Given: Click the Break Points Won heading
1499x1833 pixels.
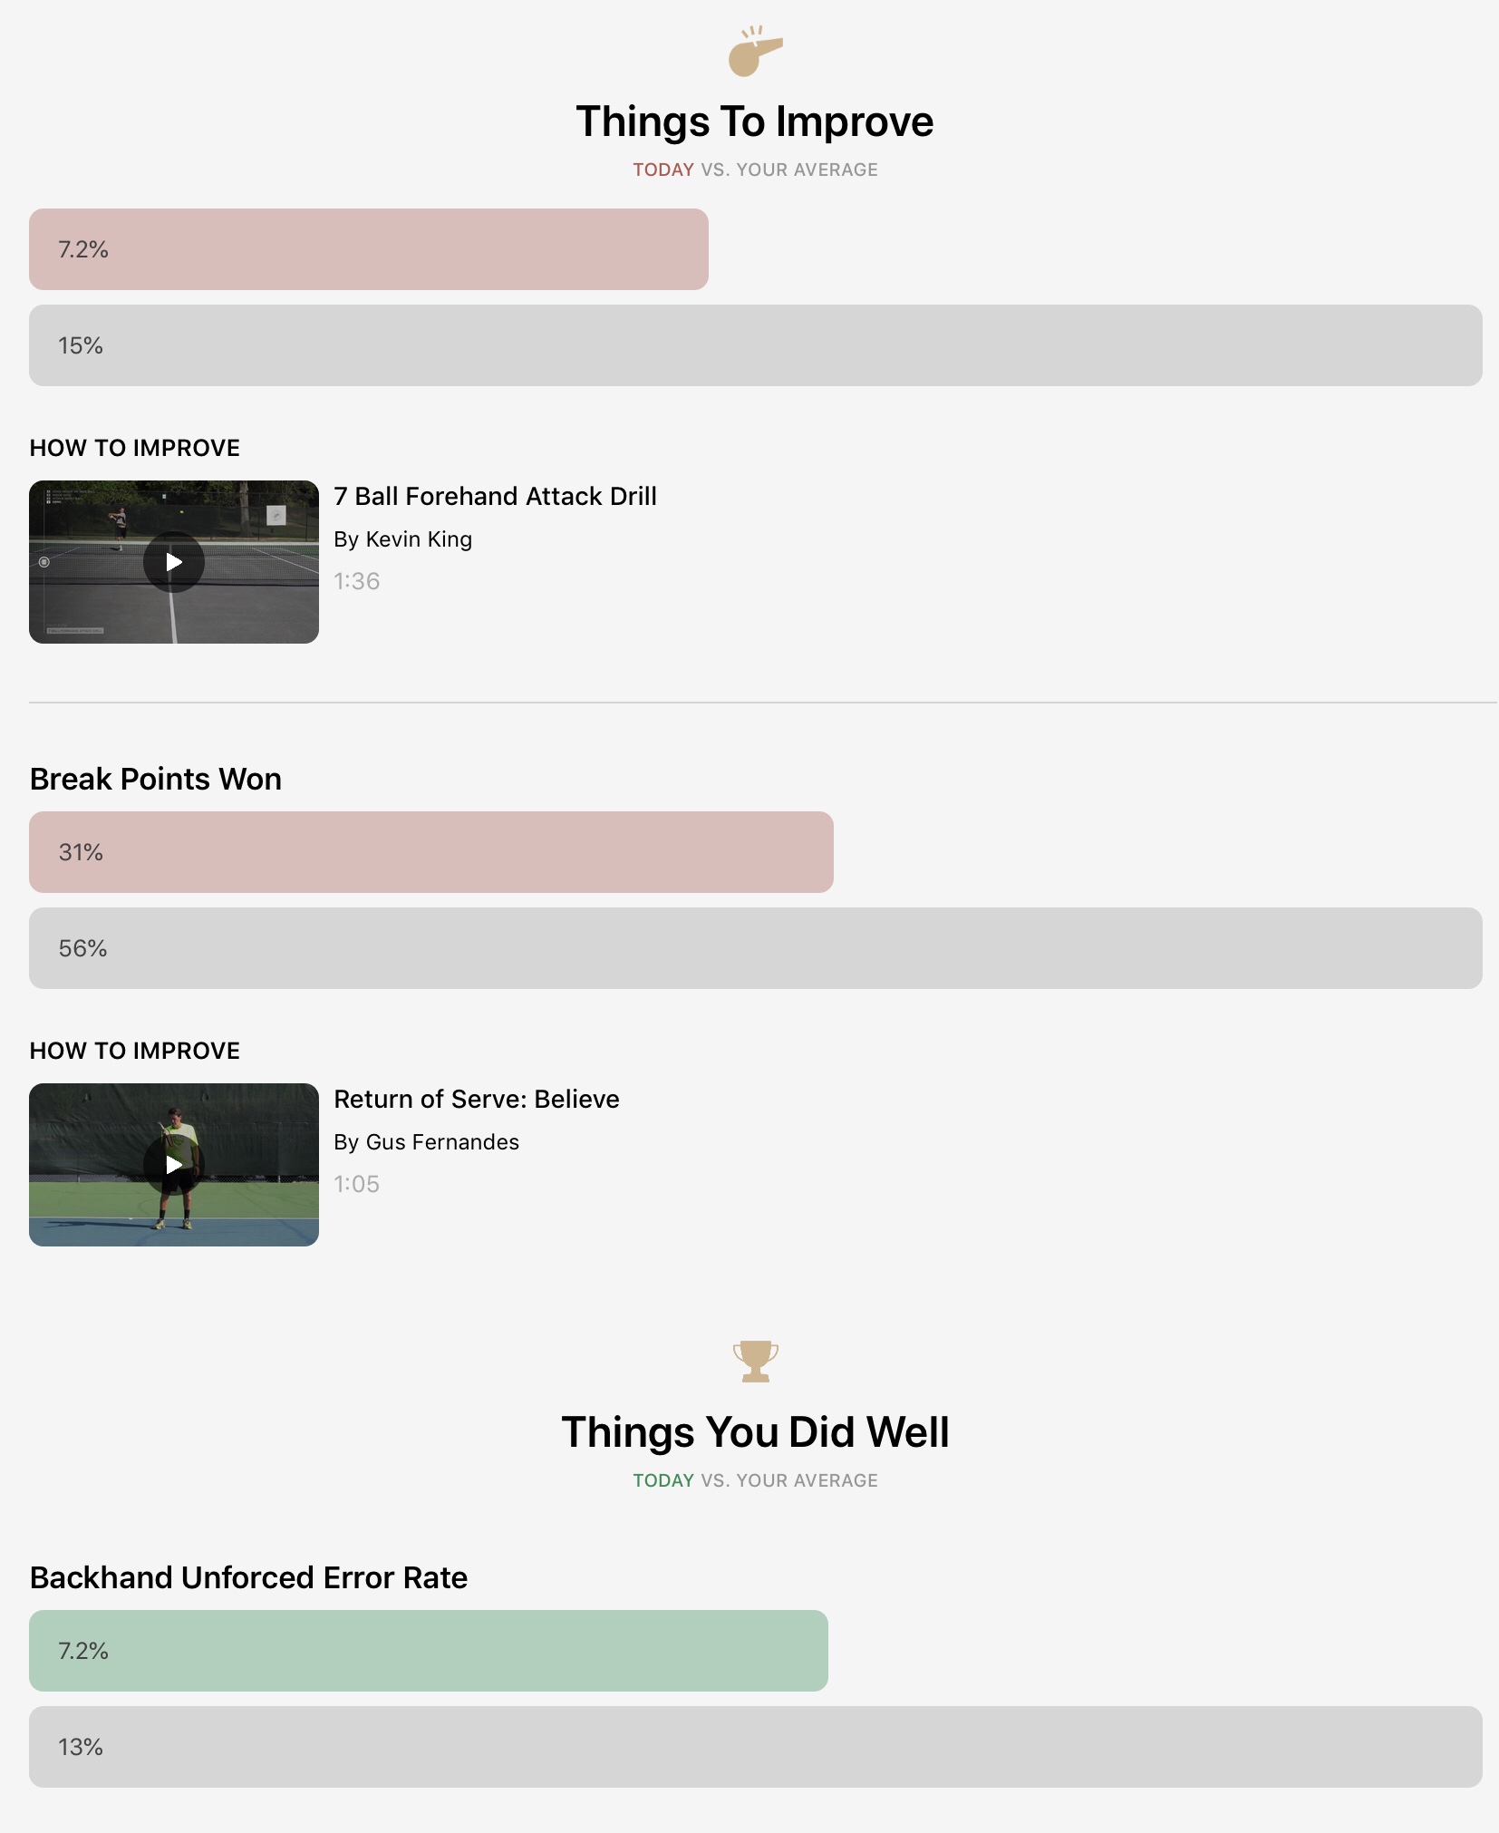Looking at the screenshot, I should click(156, 780).
